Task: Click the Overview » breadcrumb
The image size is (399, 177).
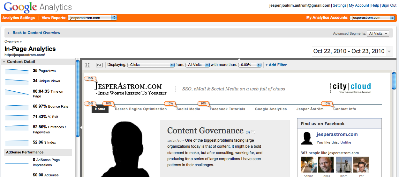Action: [13, 41]
